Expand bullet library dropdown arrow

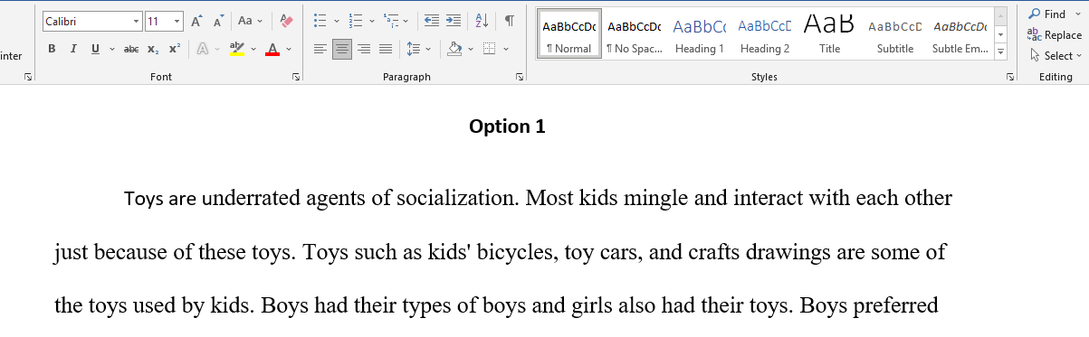[337, 21]
